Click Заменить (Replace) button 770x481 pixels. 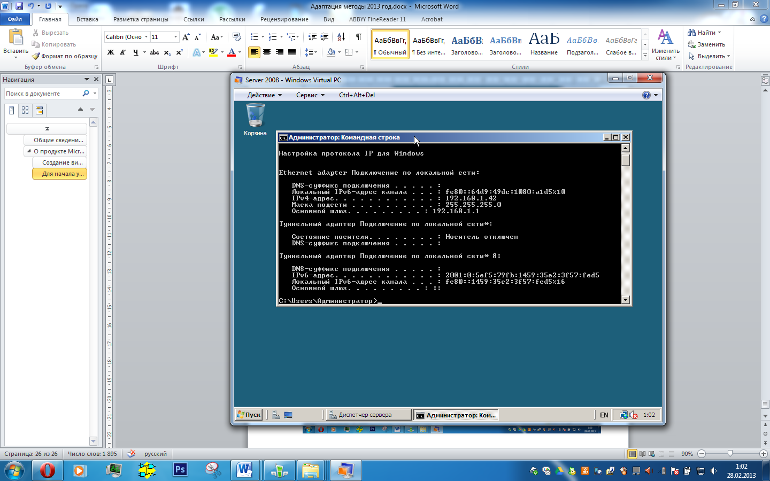tap(706, 44)
